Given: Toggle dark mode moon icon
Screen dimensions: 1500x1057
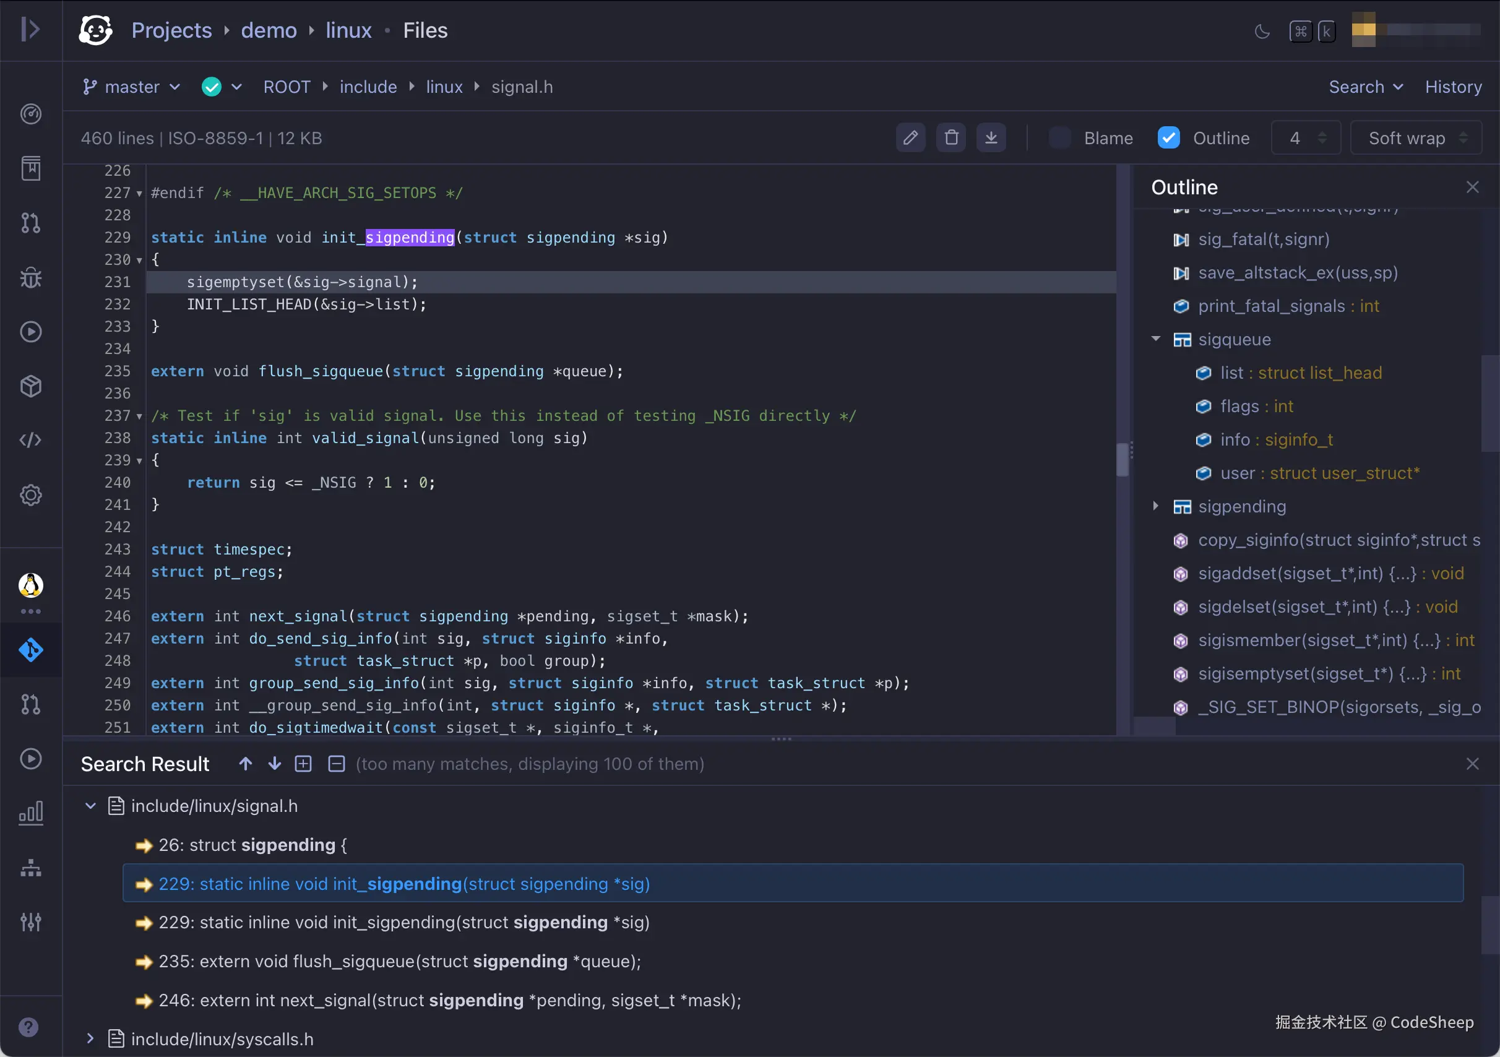Looking at the screenshot, I should click(1262, 31).
